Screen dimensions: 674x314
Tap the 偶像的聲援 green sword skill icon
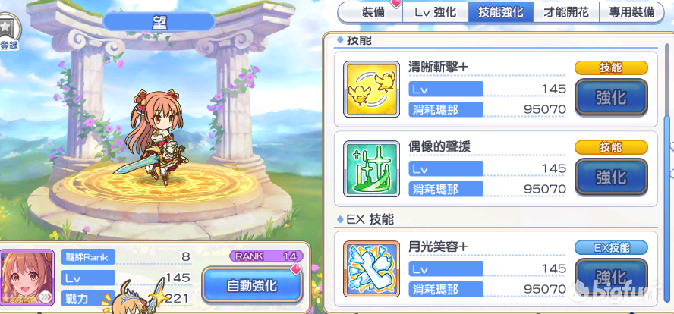372,169
